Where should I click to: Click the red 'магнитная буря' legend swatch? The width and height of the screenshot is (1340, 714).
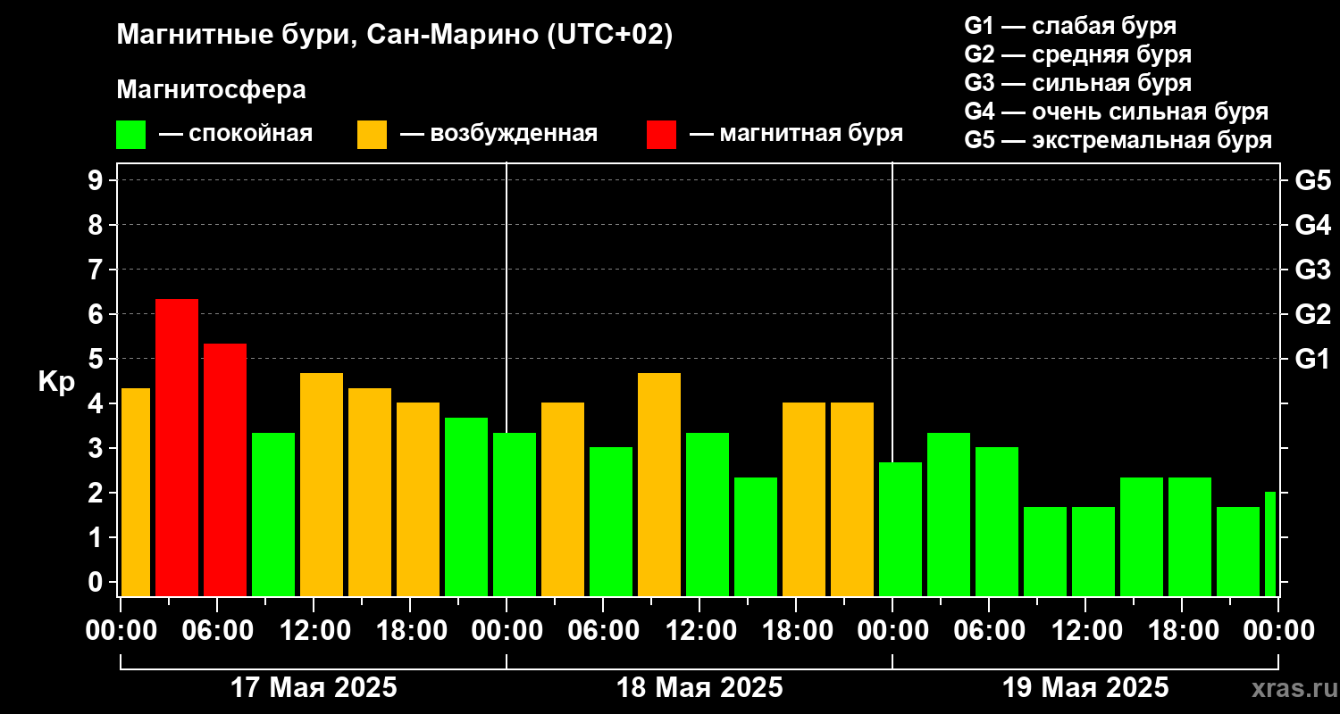click(x=661, y=134)
